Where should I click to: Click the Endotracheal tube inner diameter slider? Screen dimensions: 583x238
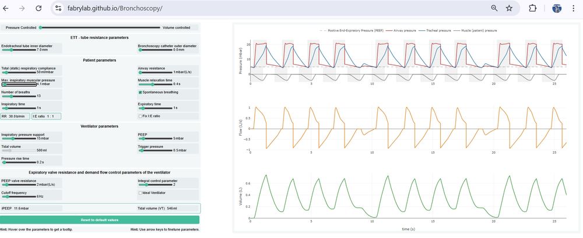coord(19,49)
